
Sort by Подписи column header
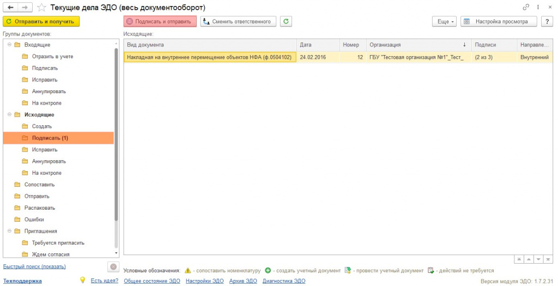(494, 45)
